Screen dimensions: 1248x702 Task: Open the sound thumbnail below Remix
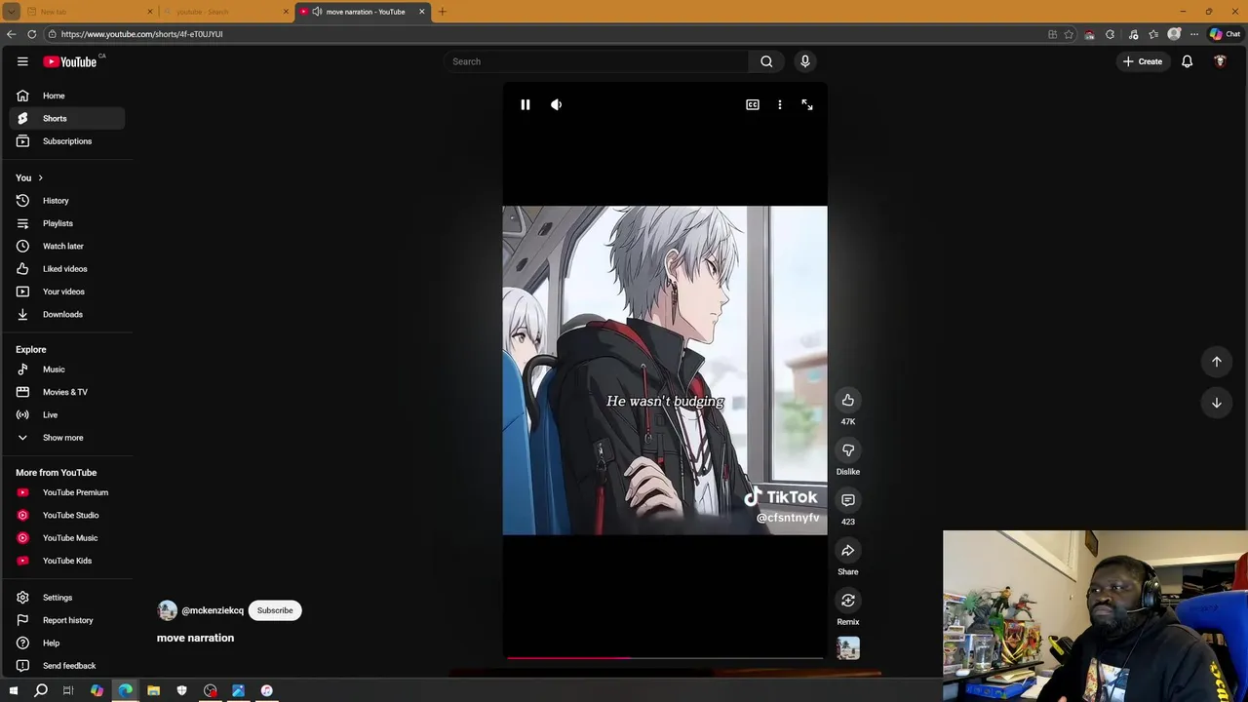[x=848, y=648]
